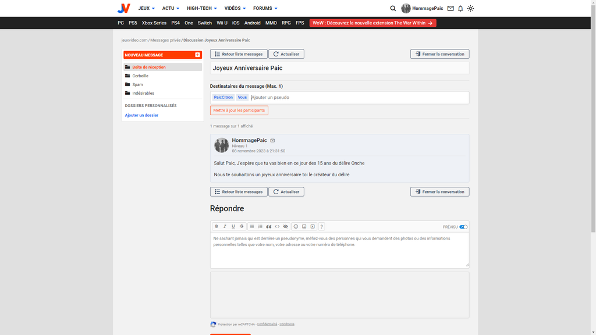Apply italic formatting in the reply toolbar
The width and height of the screenshot is (596, 335).
[225, 226]
